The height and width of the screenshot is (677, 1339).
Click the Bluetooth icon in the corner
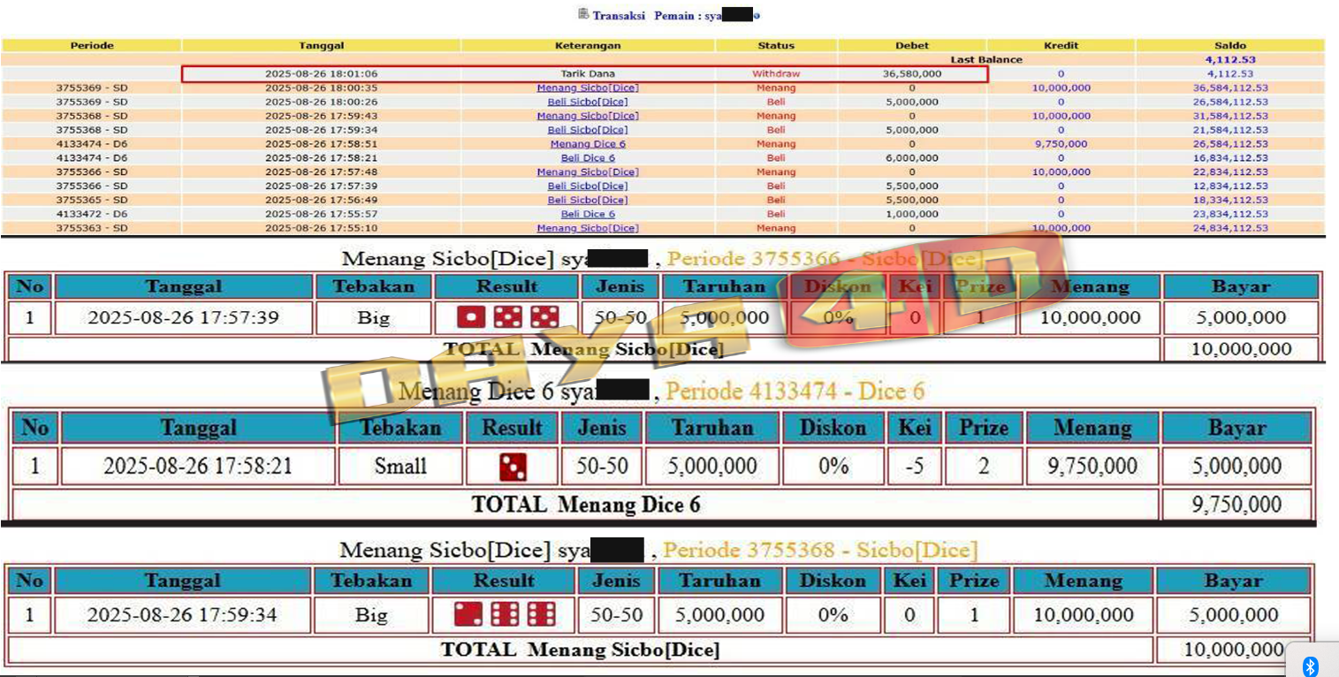(x=1312, y=665)
